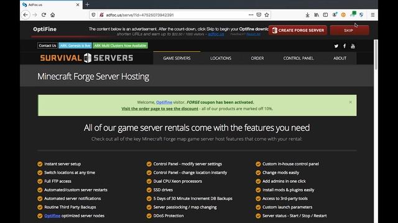Screen dimensions: 398x223
Task: Click the Firefox account avatar icon
Action: pos(335,15)
